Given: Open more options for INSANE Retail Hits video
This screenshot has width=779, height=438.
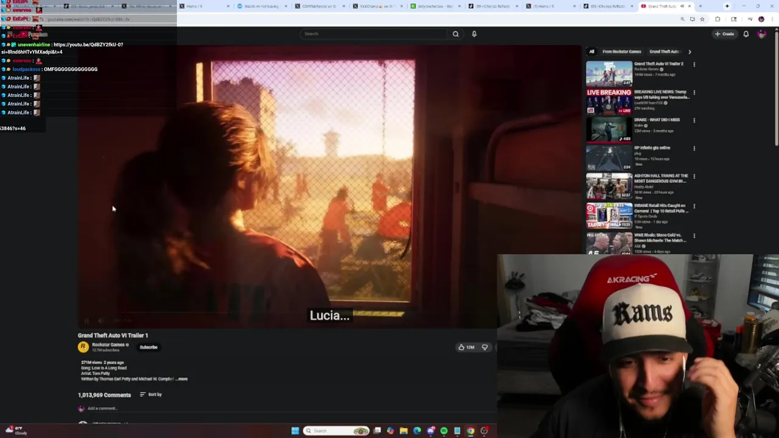Looking at the screenshot, I should 694,206.
